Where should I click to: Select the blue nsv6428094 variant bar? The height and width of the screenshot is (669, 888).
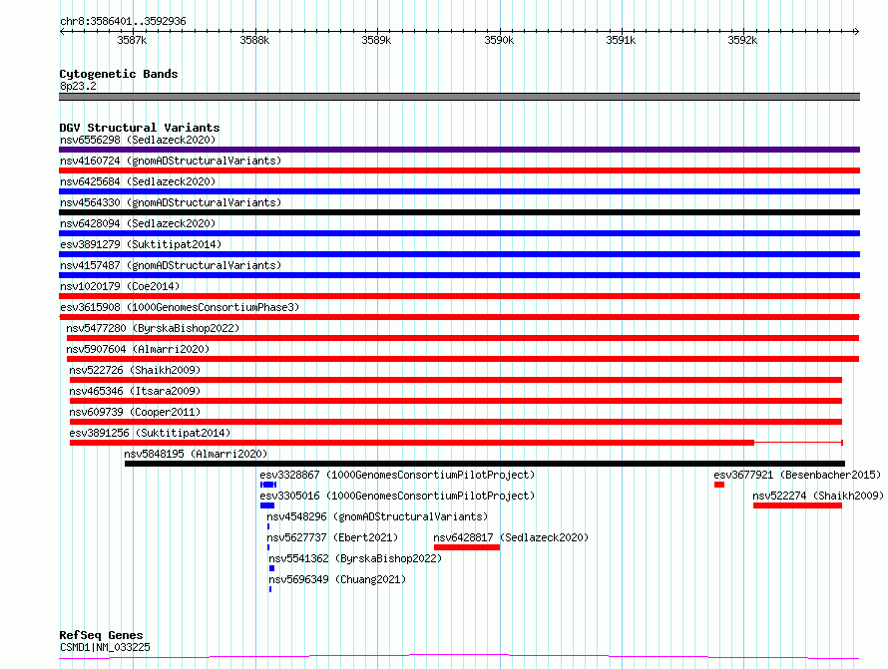pyautogui.click(x=459, y=233)
